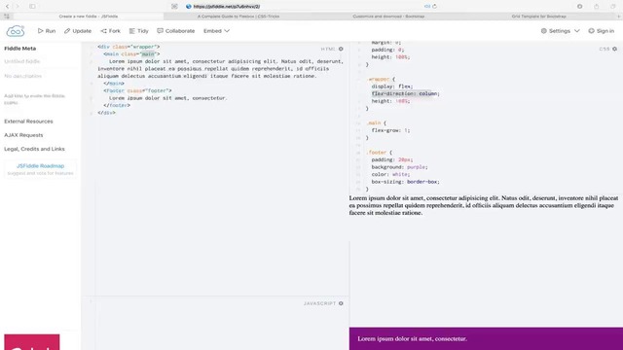This screenshot has height=350, width=623.
Task: Go back with Safari back arrow
Action: point(7,7)
